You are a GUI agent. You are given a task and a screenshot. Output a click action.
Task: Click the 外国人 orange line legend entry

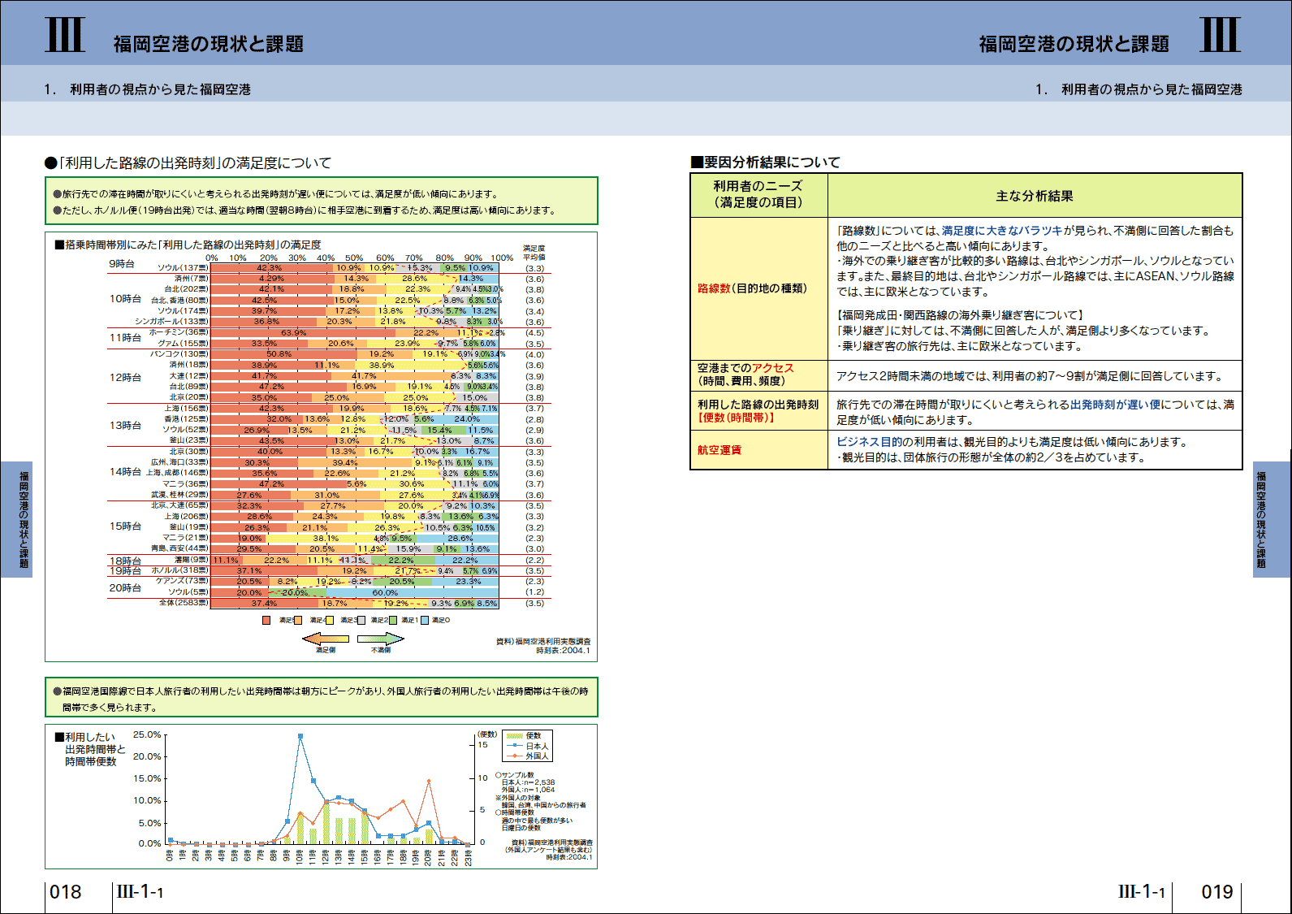[x=527, y=756]
